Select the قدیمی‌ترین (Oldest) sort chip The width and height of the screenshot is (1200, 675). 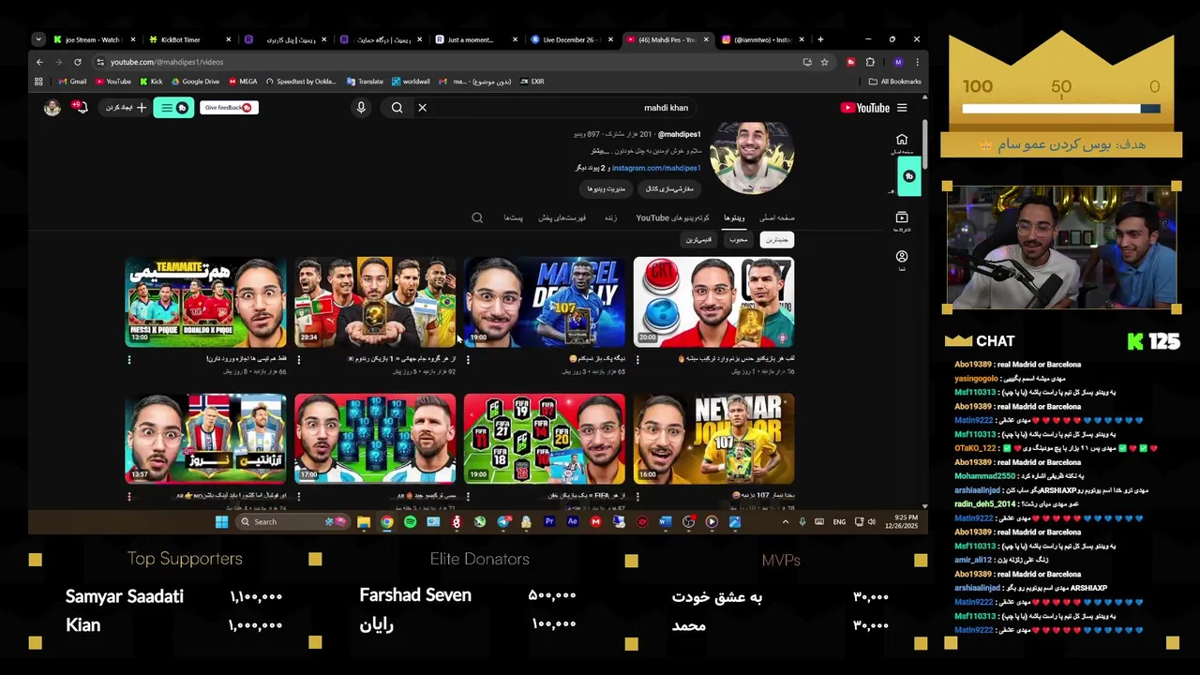698,240
